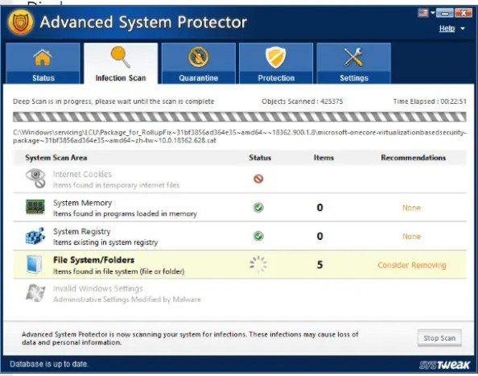Click the striped scan progress bar

coord(240,118)
